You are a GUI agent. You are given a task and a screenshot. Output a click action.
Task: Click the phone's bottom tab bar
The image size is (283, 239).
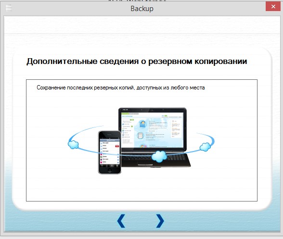coord(110,165)
